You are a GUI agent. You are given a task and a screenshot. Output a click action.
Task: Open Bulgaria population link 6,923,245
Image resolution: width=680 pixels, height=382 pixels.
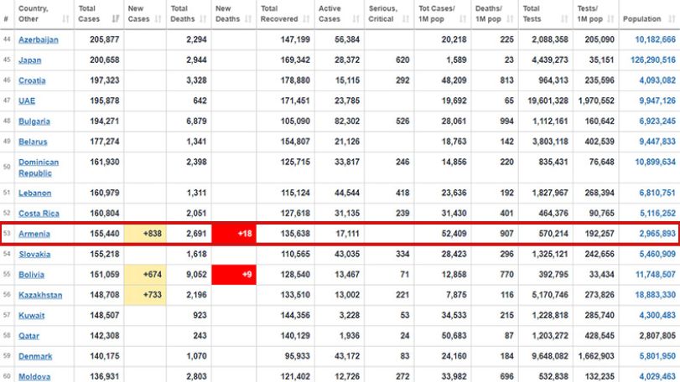657,121
